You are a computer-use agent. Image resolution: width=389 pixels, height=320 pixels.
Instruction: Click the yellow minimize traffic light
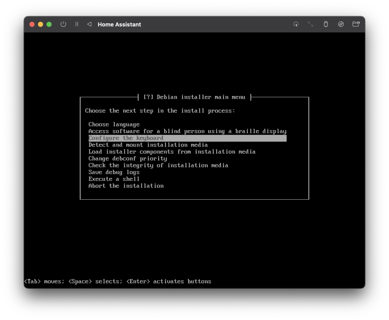point(41,24)
